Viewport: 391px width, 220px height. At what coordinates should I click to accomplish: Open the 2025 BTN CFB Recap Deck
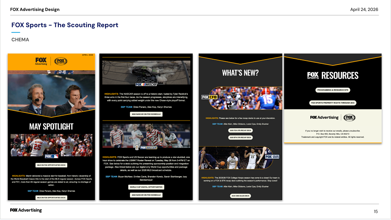click(x=240, y=138)
